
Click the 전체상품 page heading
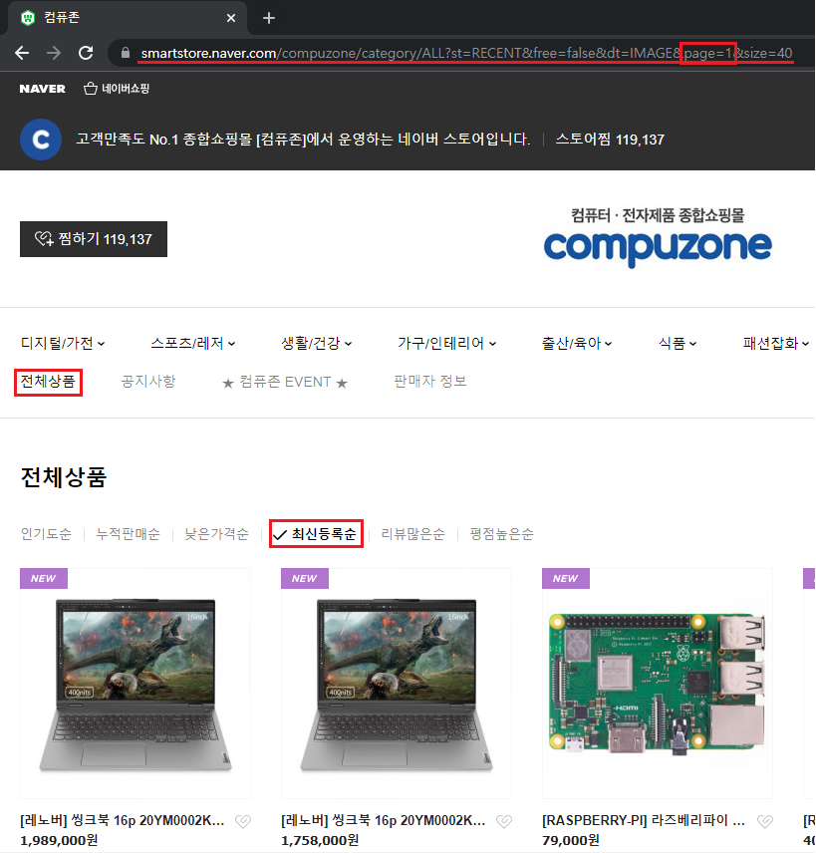coord(64,477)
